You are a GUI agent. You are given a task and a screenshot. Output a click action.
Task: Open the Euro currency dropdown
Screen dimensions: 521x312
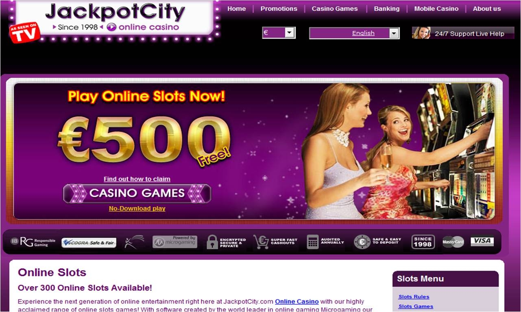(x=279, y=33)
